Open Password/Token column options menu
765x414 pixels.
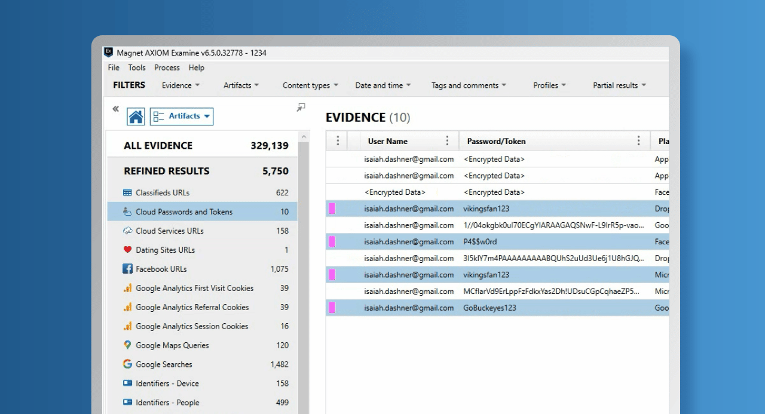(638, 141)
